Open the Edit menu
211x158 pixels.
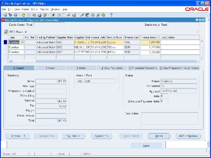click(x=10, y=9)
